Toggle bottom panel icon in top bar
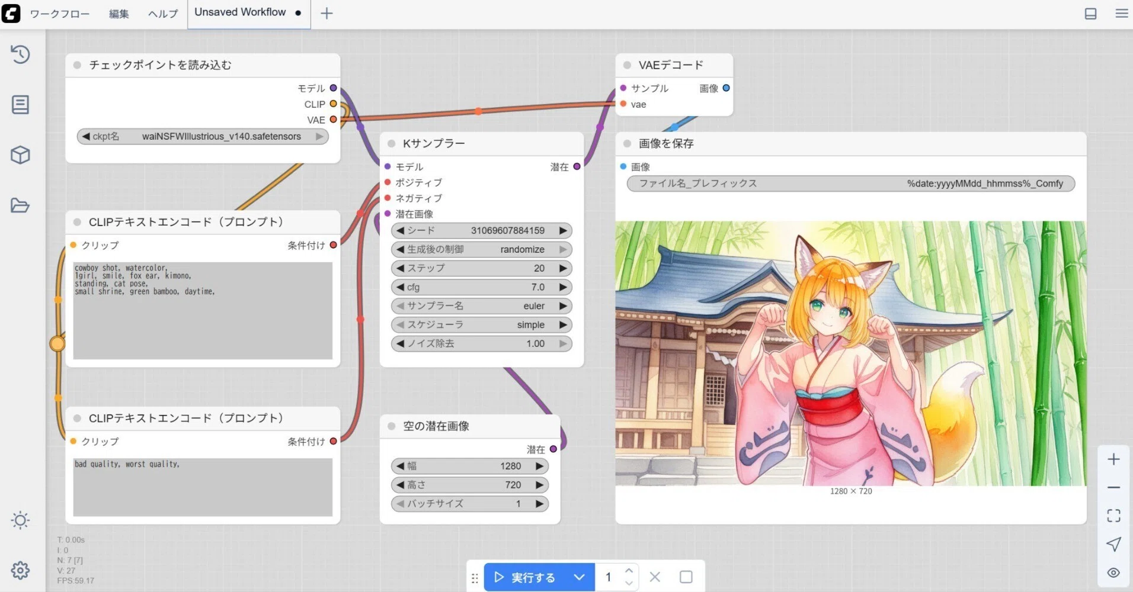Viewport: 1133px width, 592px height. point(1090,13)
